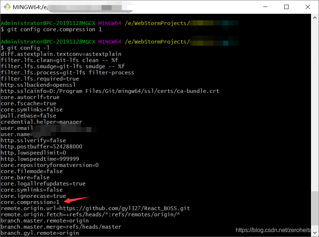Image resolution: width=319 pixels, height=237 pixels.
Task: Click the scrollbar up arrow
Action: click(315, 17)
